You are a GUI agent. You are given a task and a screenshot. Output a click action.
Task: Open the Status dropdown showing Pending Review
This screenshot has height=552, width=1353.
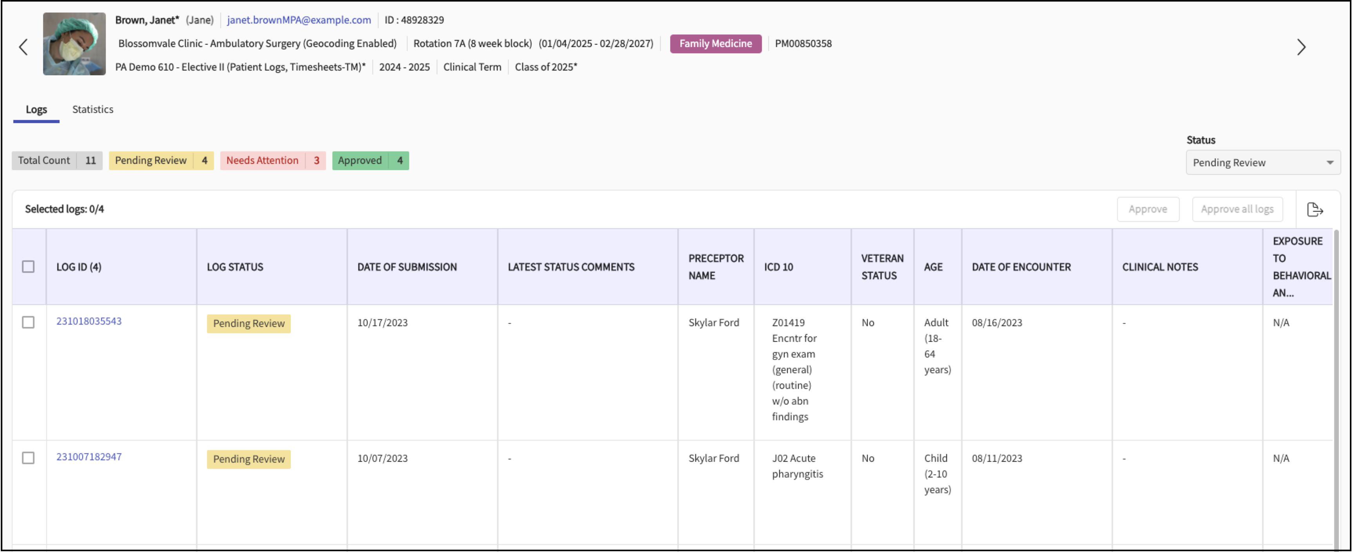[1255, 163]
